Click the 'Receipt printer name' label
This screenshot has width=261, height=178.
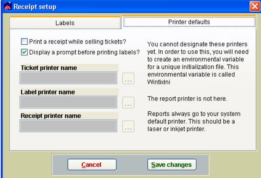coord(51,116)
